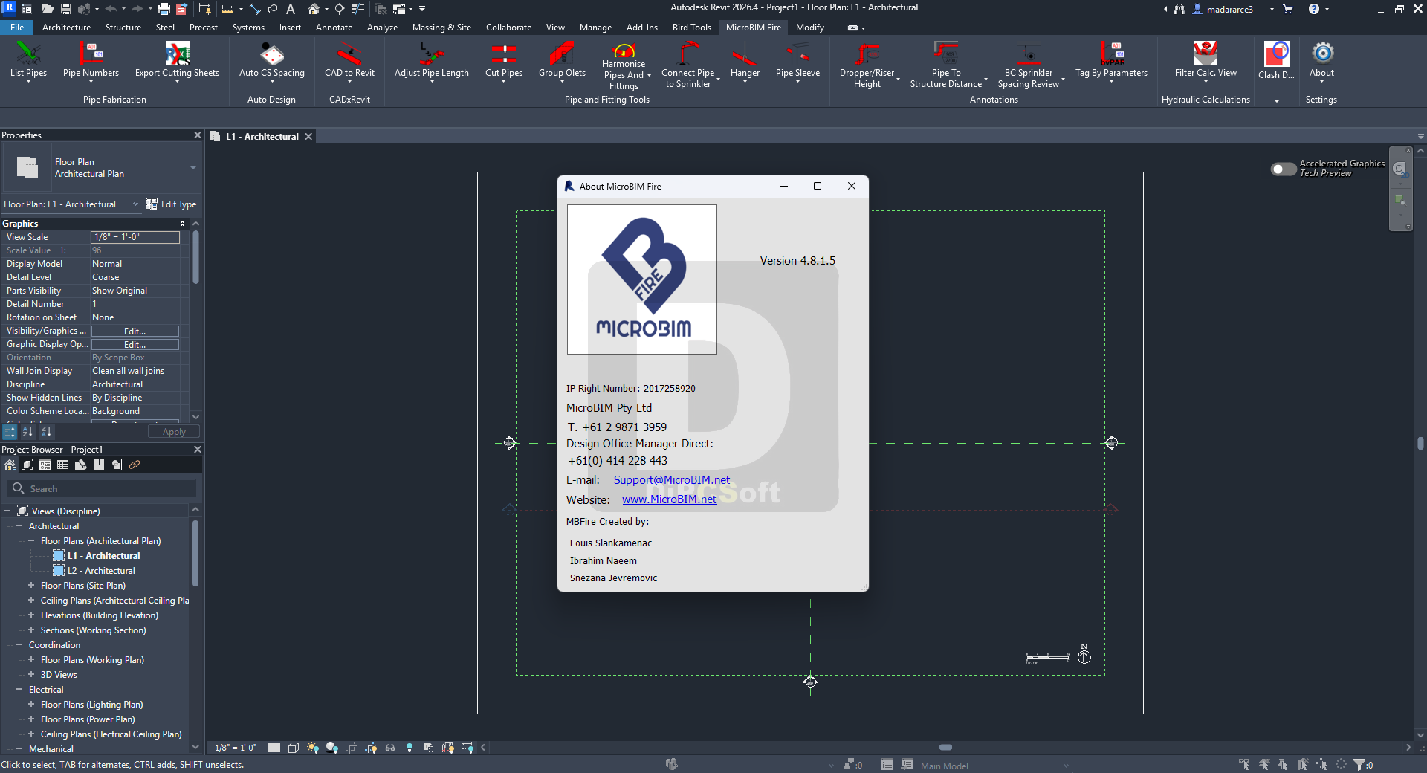1427x773 pixels.
Task: Toggle Temporary Hide/Isolate glasses icon
Action: tap(390, 748)
